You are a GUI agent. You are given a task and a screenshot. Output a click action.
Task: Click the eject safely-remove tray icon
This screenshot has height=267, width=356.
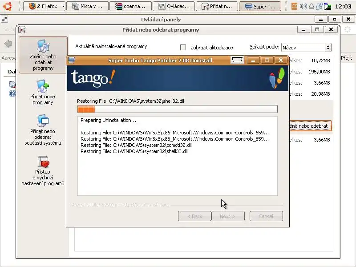click(311, 6)
